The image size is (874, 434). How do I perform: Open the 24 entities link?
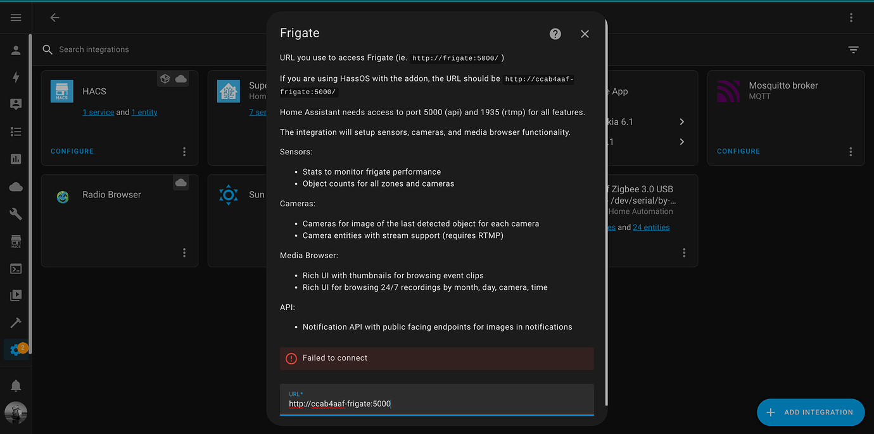[651, 227]
